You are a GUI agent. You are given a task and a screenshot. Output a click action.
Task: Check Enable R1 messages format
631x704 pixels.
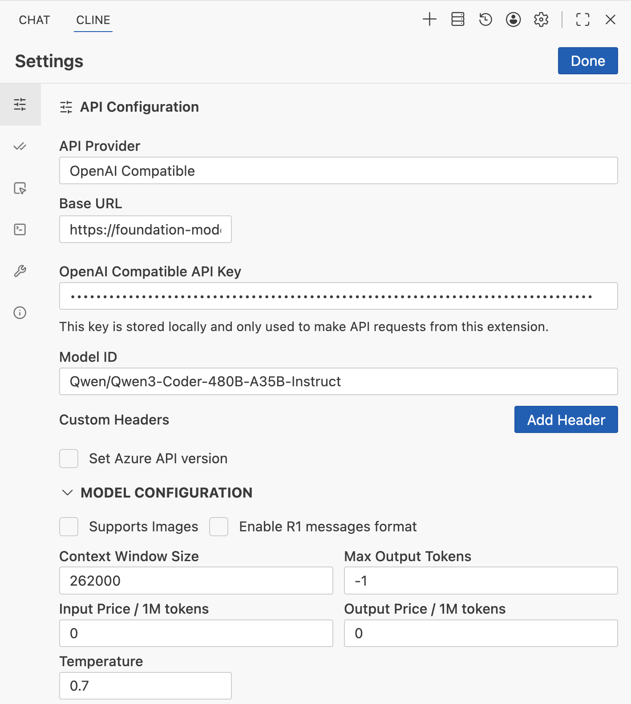click(x=219, y=526)
